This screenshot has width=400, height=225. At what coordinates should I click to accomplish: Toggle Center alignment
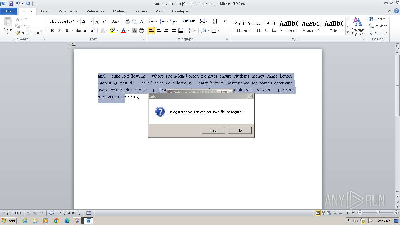coord(159,31)
